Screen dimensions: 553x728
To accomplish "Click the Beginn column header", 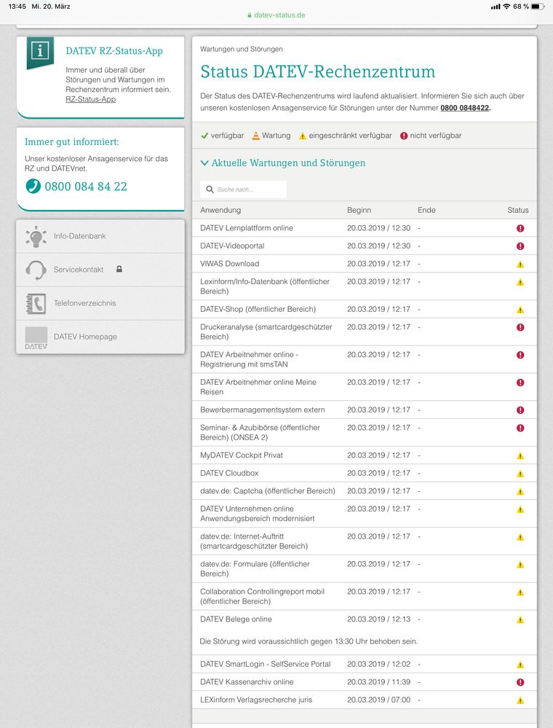I will pyautogui.click(x=359, y=210).
